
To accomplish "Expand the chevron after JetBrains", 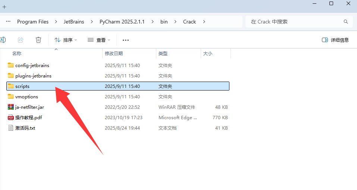I will click(92, 22).
